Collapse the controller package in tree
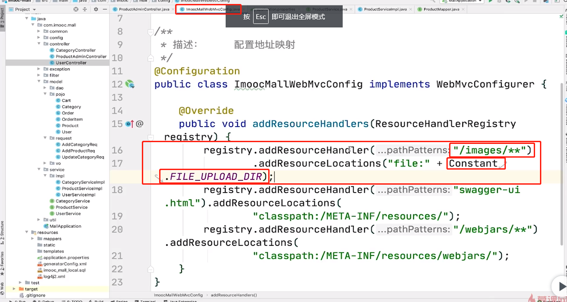Viewport: 567px width, 302px height. [x=45, y=44]
